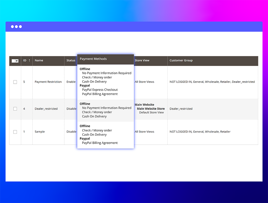268x203 pixels.
Task: Click 'Offline' heading in Dealer_restricted row
Action: point(85,104)
